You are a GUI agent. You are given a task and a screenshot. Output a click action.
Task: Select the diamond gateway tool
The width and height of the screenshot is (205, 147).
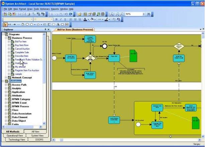38,24
